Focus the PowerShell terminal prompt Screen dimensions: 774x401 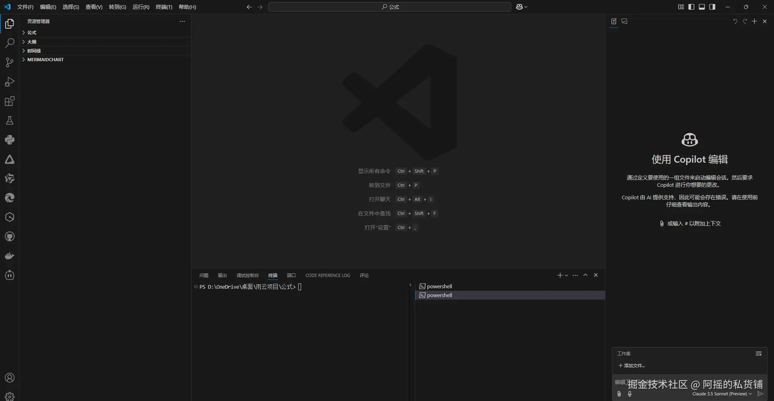pyautogui.click(x=300, y=287)
